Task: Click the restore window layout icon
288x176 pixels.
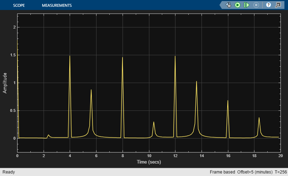Action: 277,5
